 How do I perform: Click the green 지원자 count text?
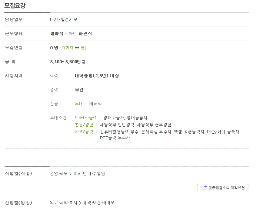(x=73, y=48)
